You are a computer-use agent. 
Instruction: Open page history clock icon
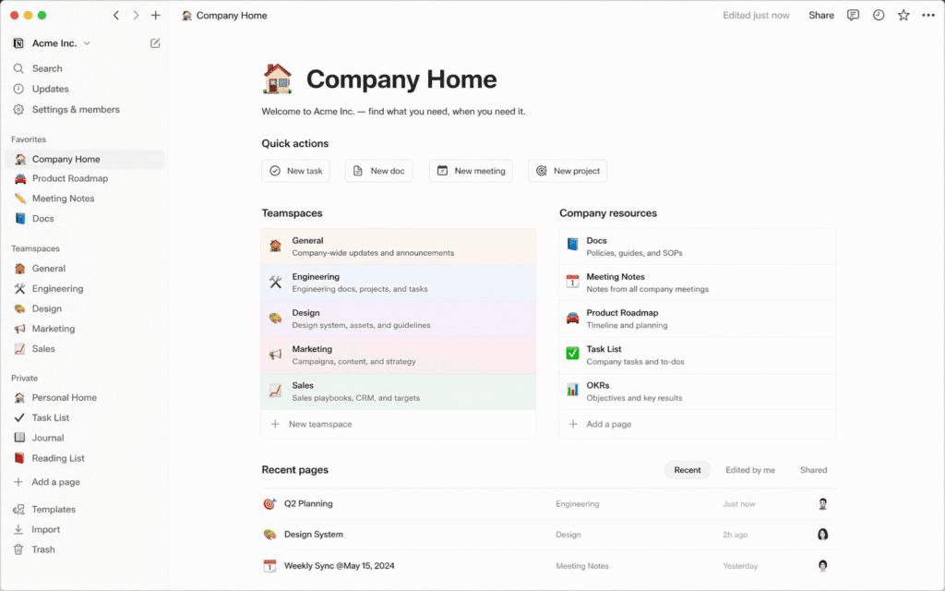click(x=879, y=15)
